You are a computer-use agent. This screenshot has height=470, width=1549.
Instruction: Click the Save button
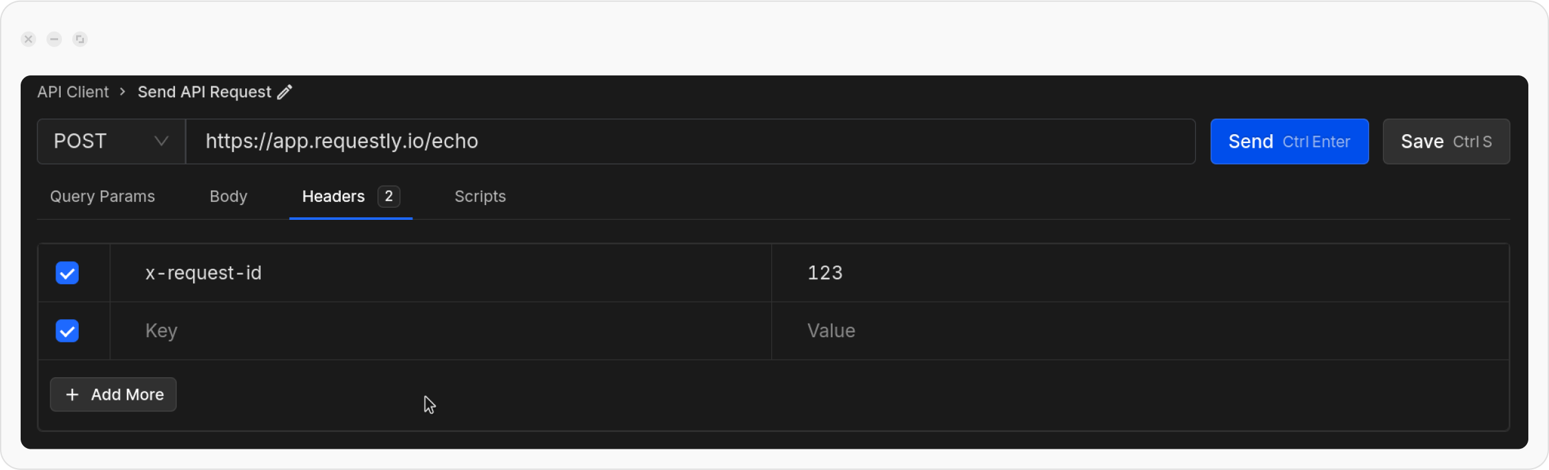tap(1446, 141)
